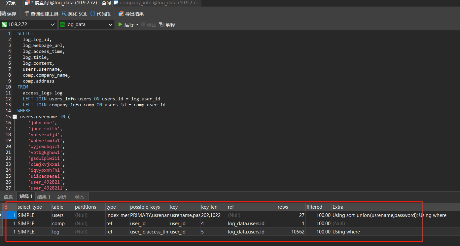The height and width of the screenshot is (246, 460).
Task: Click the partitions column header
Action: pyautogui.click(x=89, y=207)
